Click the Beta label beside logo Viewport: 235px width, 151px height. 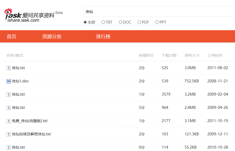tap(59, 13)
